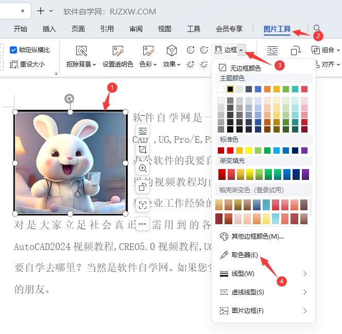Viewport: 342px width, 334px height.
Task: Pick the standard red color swatch
Action: pyautogui.click(x=230, y=151)
